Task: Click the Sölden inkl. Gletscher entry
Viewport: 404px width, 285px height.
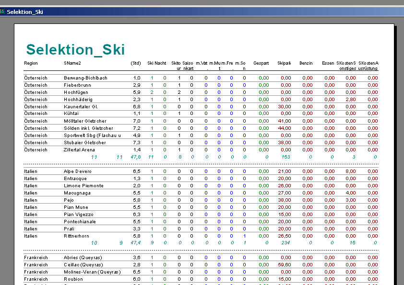Action: point(88,128)
